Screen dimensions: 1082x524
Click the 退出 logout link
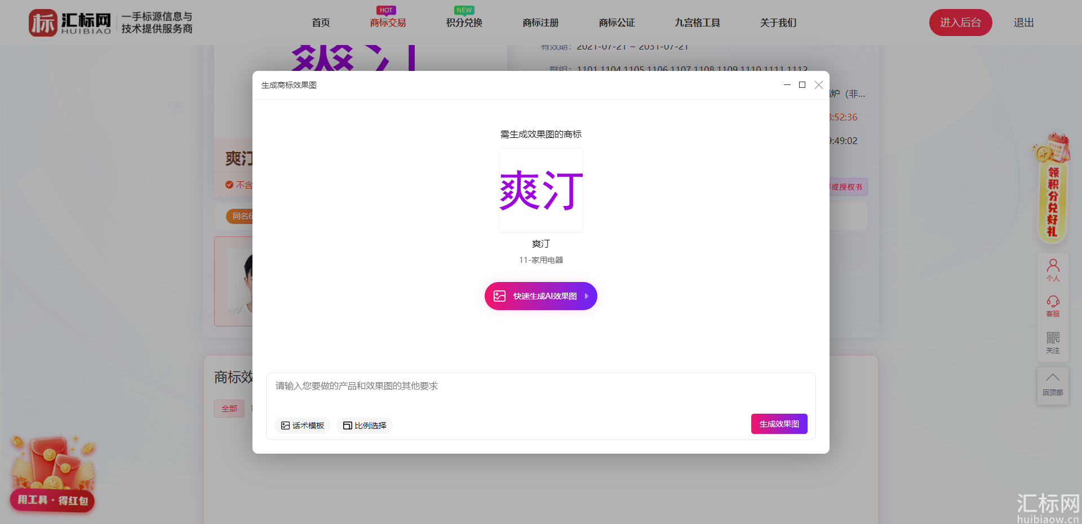click(1023, 23)
